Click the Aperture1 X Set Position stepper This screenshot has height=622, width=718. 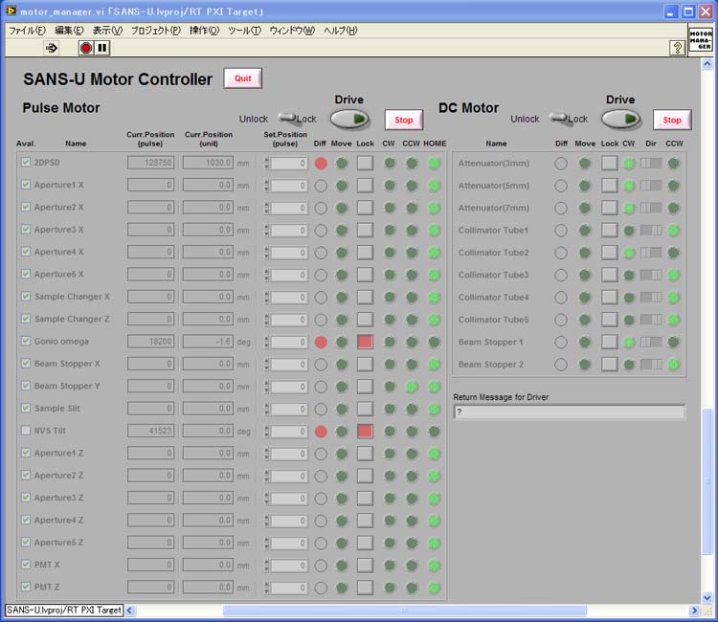pos(266,186)
